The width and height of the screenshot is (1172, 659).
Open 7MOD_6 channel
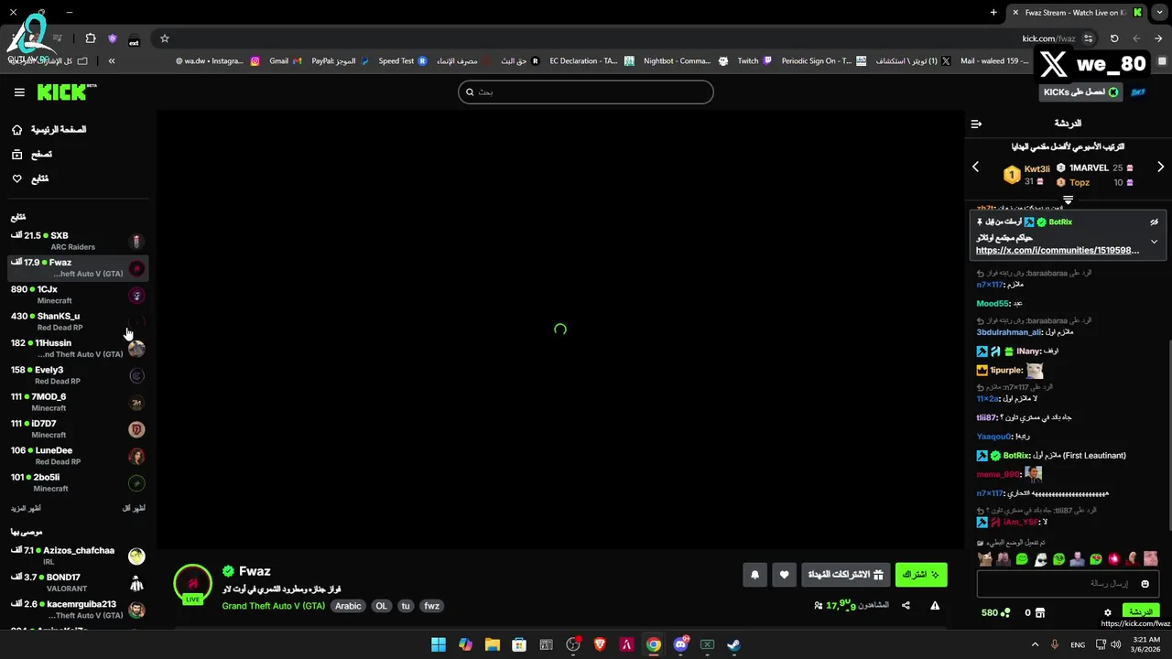pyautogui.click(x=78, y=402)
